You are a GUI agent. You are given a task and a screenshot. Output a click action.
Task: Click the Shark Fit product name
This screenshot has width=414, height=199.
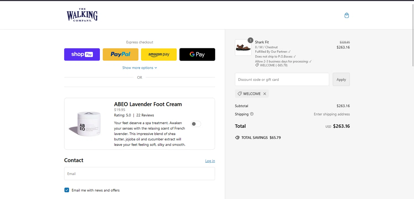pyautogui.click(x=262, y=42)
